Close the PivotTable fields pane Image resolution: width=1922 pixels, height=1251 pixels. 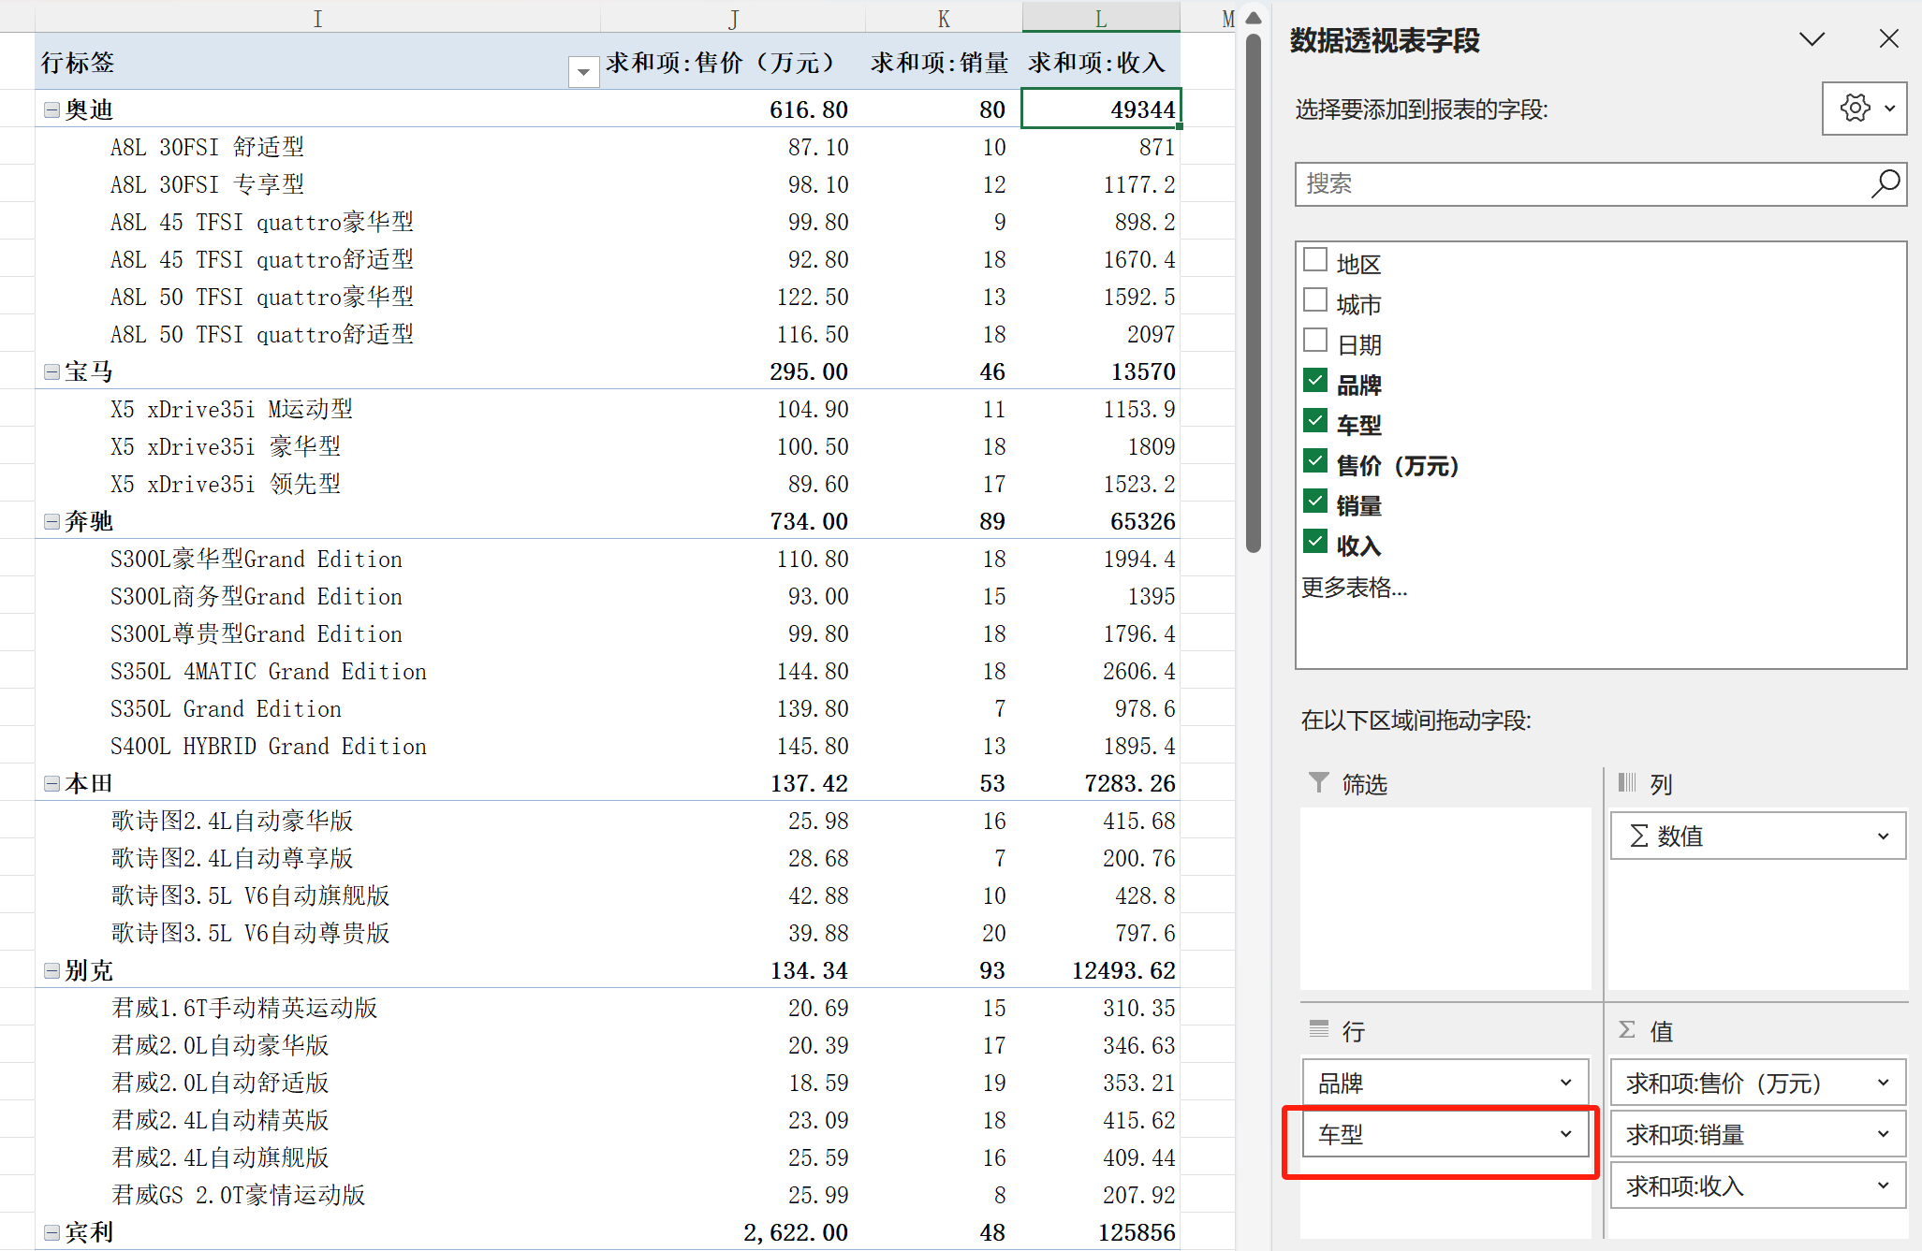click(1889, 39)
